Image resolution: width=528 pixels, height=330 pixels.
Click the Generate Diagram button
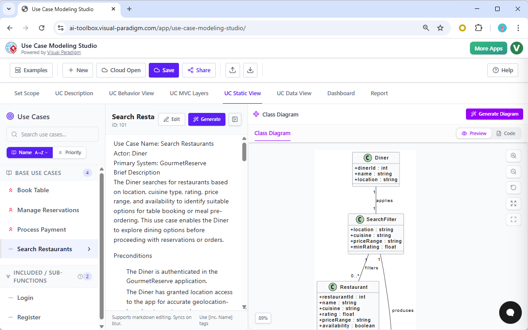click(494, 114)
